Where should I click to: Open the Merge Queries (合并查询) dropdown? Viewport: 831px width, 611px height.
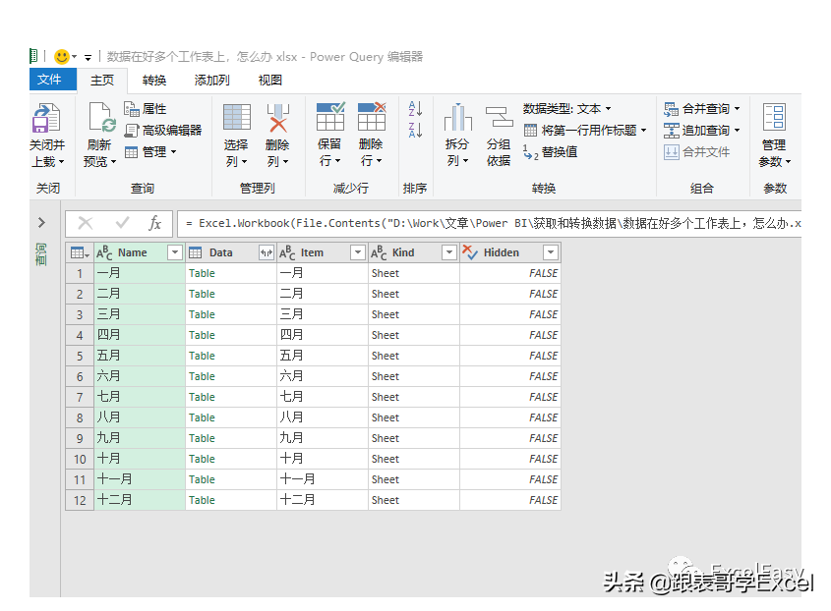702,109
